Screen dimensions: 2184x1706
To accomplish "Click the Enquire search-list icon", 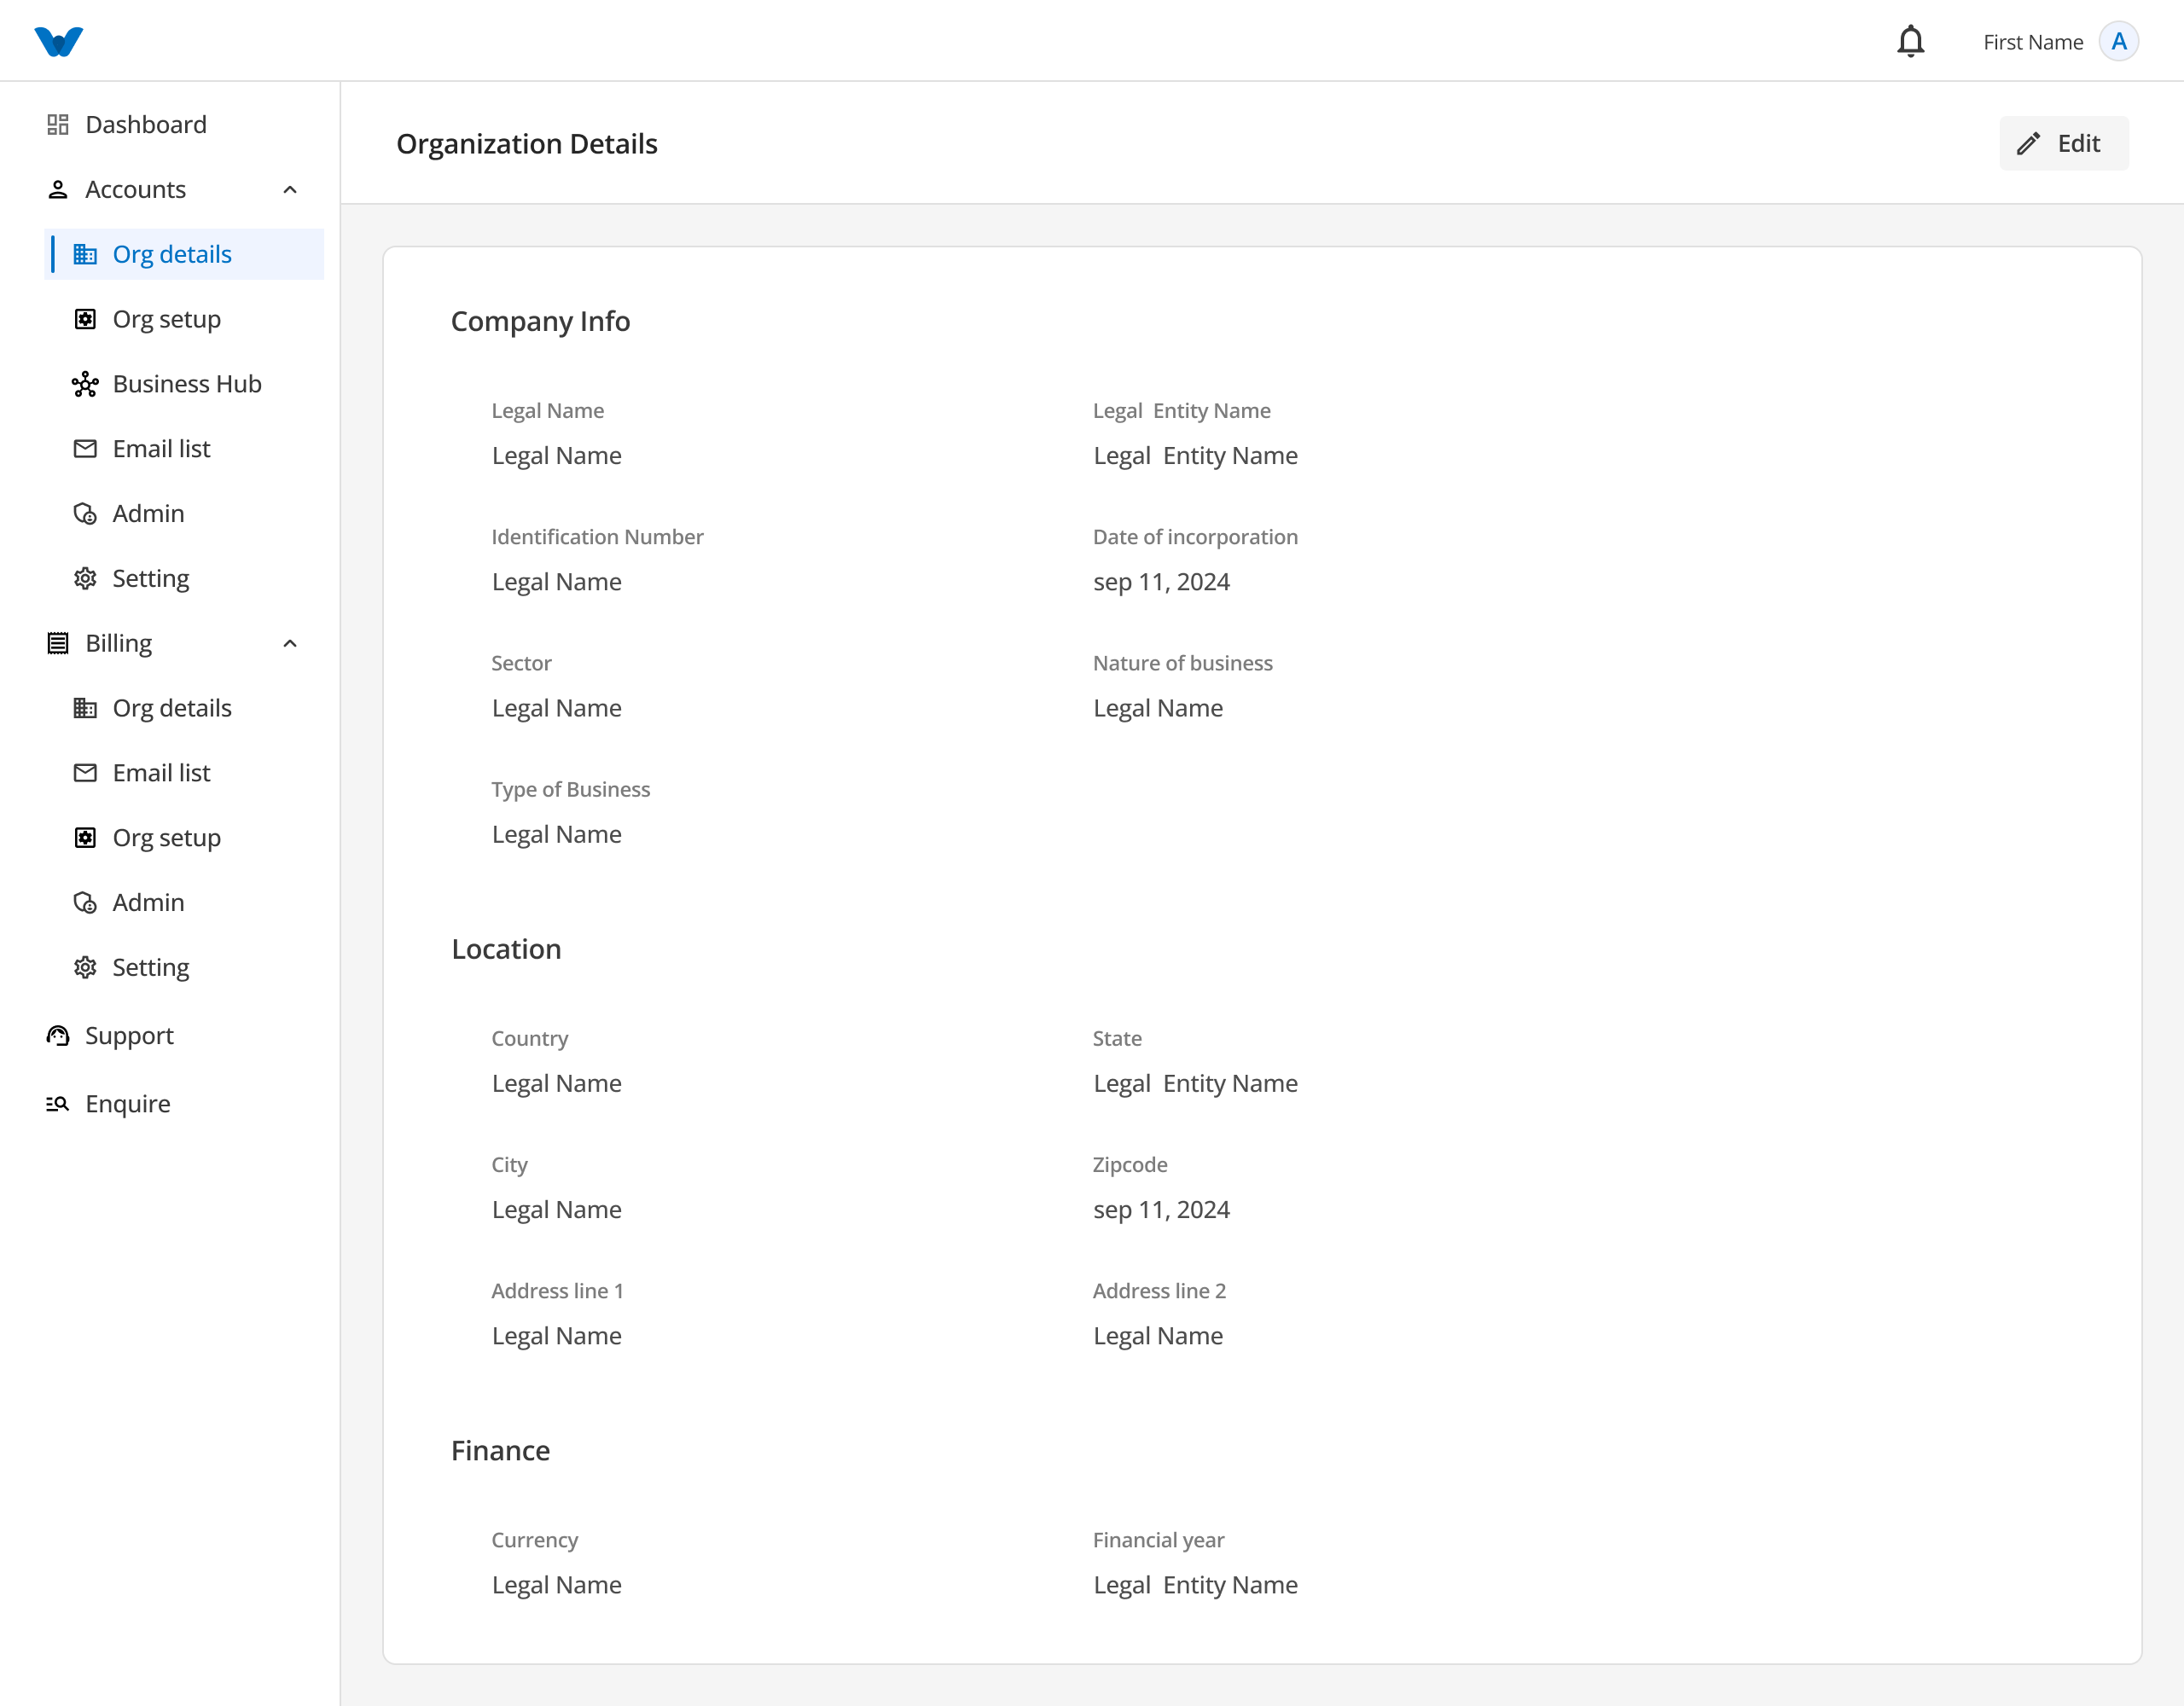I will tap(58, 1103).
